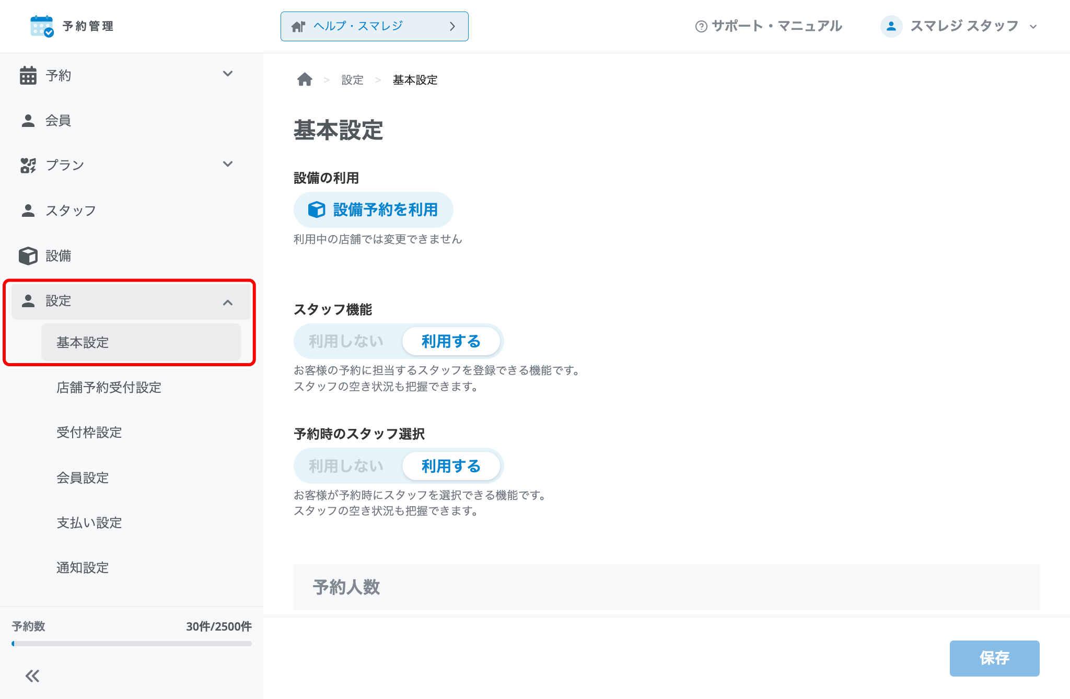Screen dimensions: 1070x699
Task: Click the 保存 save button
Action: click(994, 658)
